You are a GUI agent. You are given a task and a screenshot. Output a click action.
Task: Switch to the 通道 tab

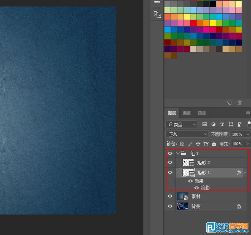[x=186, y=113]
